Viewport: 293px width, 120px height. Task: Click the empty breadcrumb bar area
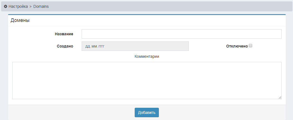(x=167, y=6)
